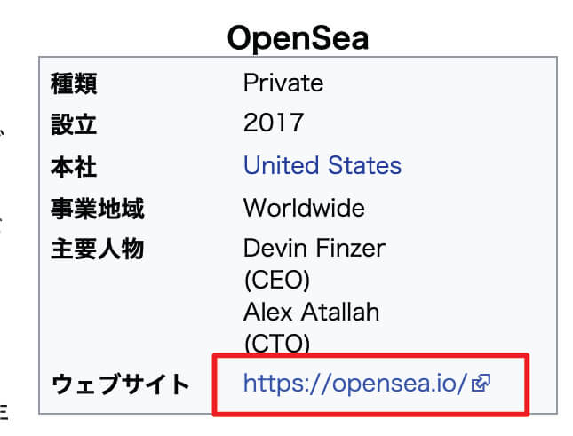Click the (CEO) text
The image size is (573, 436).
(276, 281)
